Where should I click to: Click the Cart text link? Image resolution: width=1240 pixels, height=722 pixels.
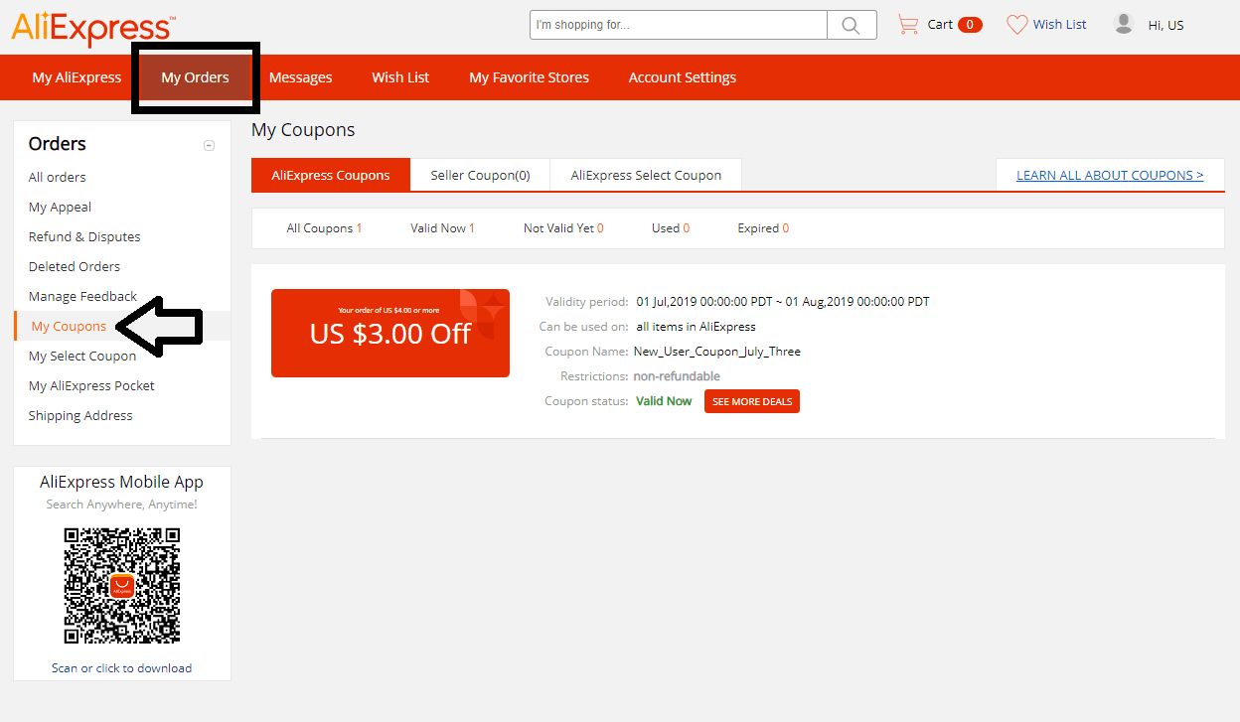[x=940, y=25]
